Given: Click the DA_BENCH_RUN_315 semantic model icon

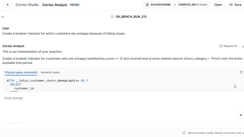Looking at the screenshot, I should (x=112, y=17).
